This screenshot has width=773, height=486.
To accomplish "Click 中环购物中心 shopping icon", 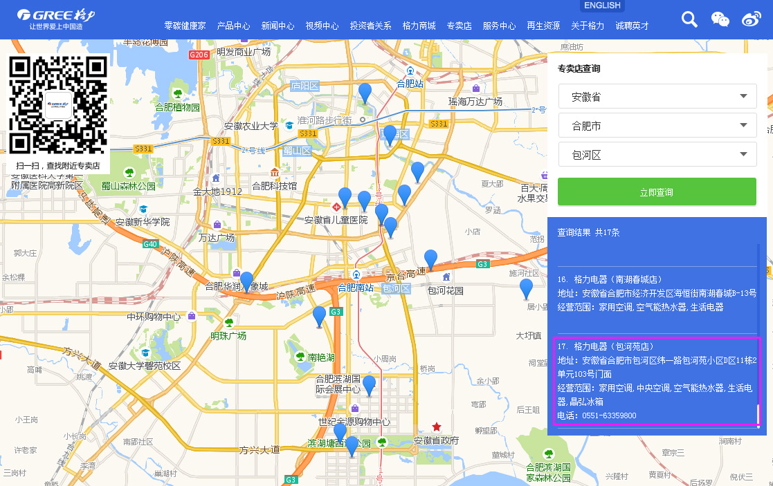I will click(x=192, y=316).
